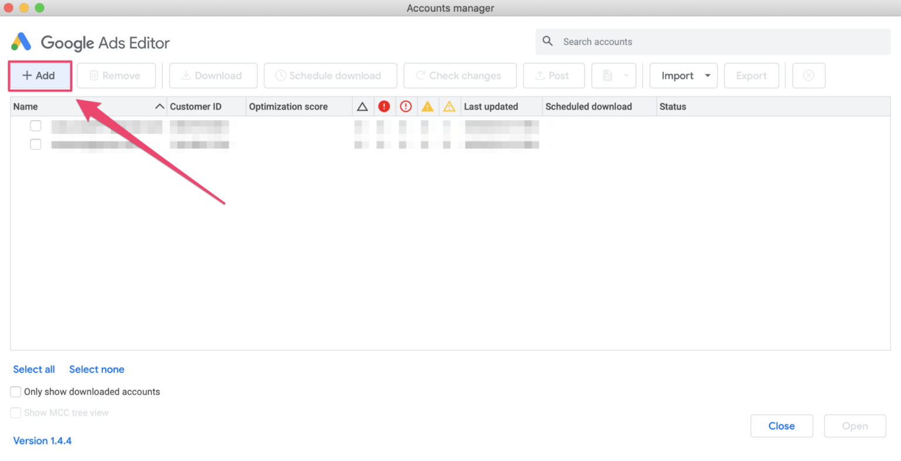Image resolution: width=901 pixels, height=461 pixels.
Task: Enable Only show downloaded accounts
Action: tap(15, 391)
